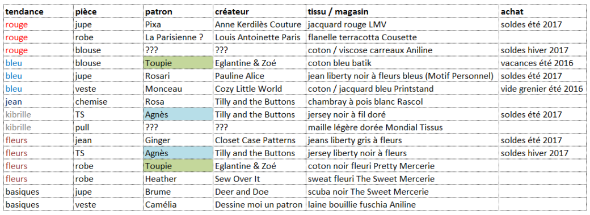Select the "tendance" header cell
590x215 pixels.
coord(39,12)
